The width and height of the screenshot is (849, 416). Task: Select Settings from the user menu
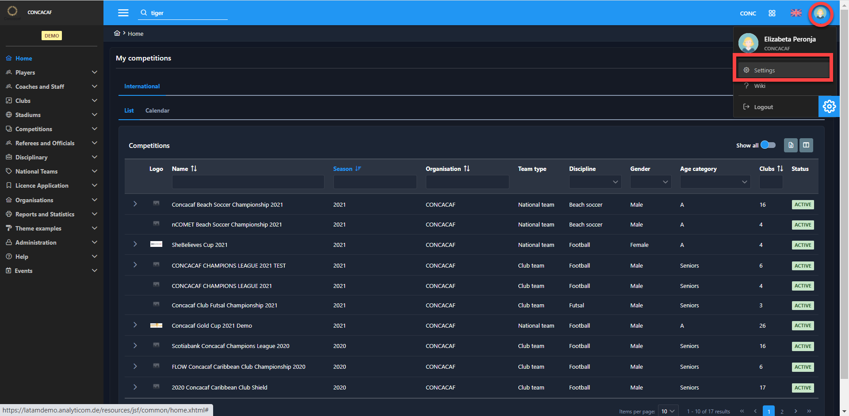[765, 70]
